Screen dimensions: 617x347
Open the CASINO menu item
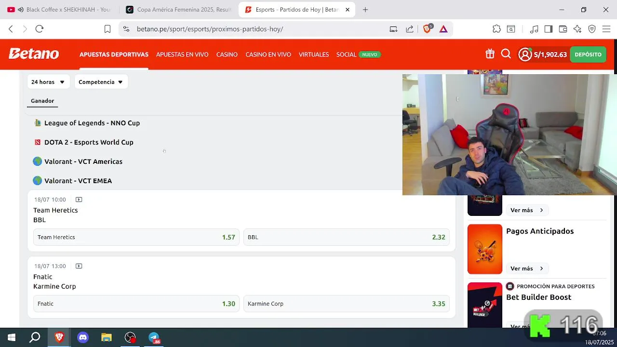(x=227, y=54)
